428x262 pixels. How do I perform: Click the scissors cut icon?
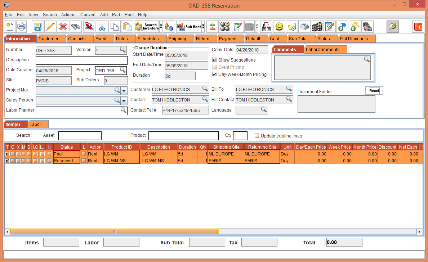click(102, 27)
